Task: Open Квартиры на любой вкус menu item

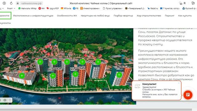Action: pos(95,16)
